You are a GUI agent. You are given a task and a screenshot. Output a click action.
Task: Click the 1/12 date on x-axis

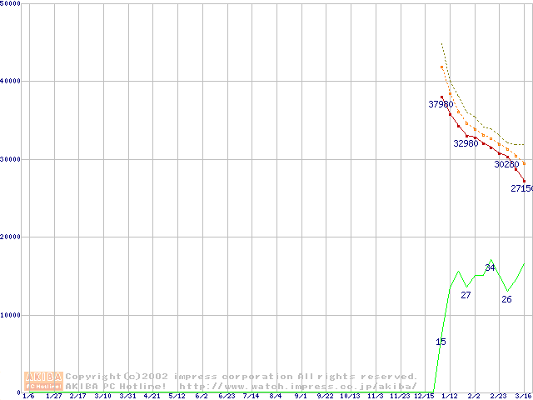[449, 396]
